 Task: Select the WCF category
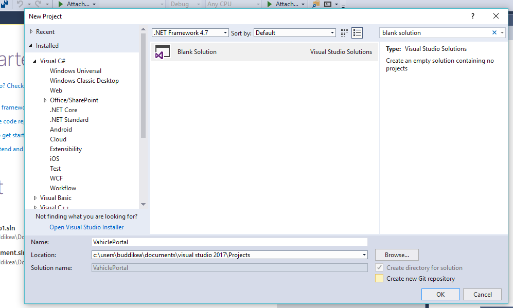click(56, 178)
